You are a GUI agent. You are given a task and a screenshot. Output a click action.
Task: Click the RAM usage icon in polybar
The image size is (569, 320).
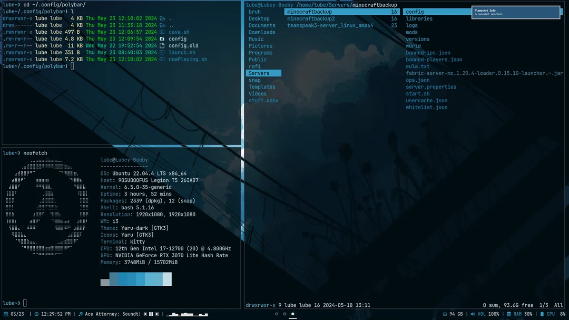point(508,314)
